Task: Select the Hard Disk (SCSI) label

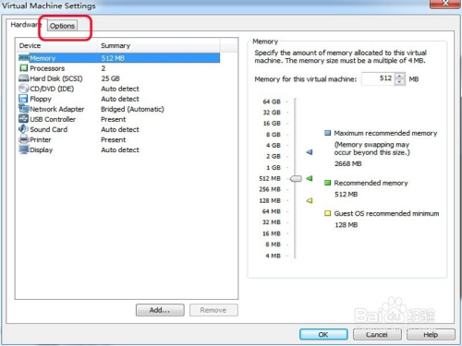Action: click(56, 78)
